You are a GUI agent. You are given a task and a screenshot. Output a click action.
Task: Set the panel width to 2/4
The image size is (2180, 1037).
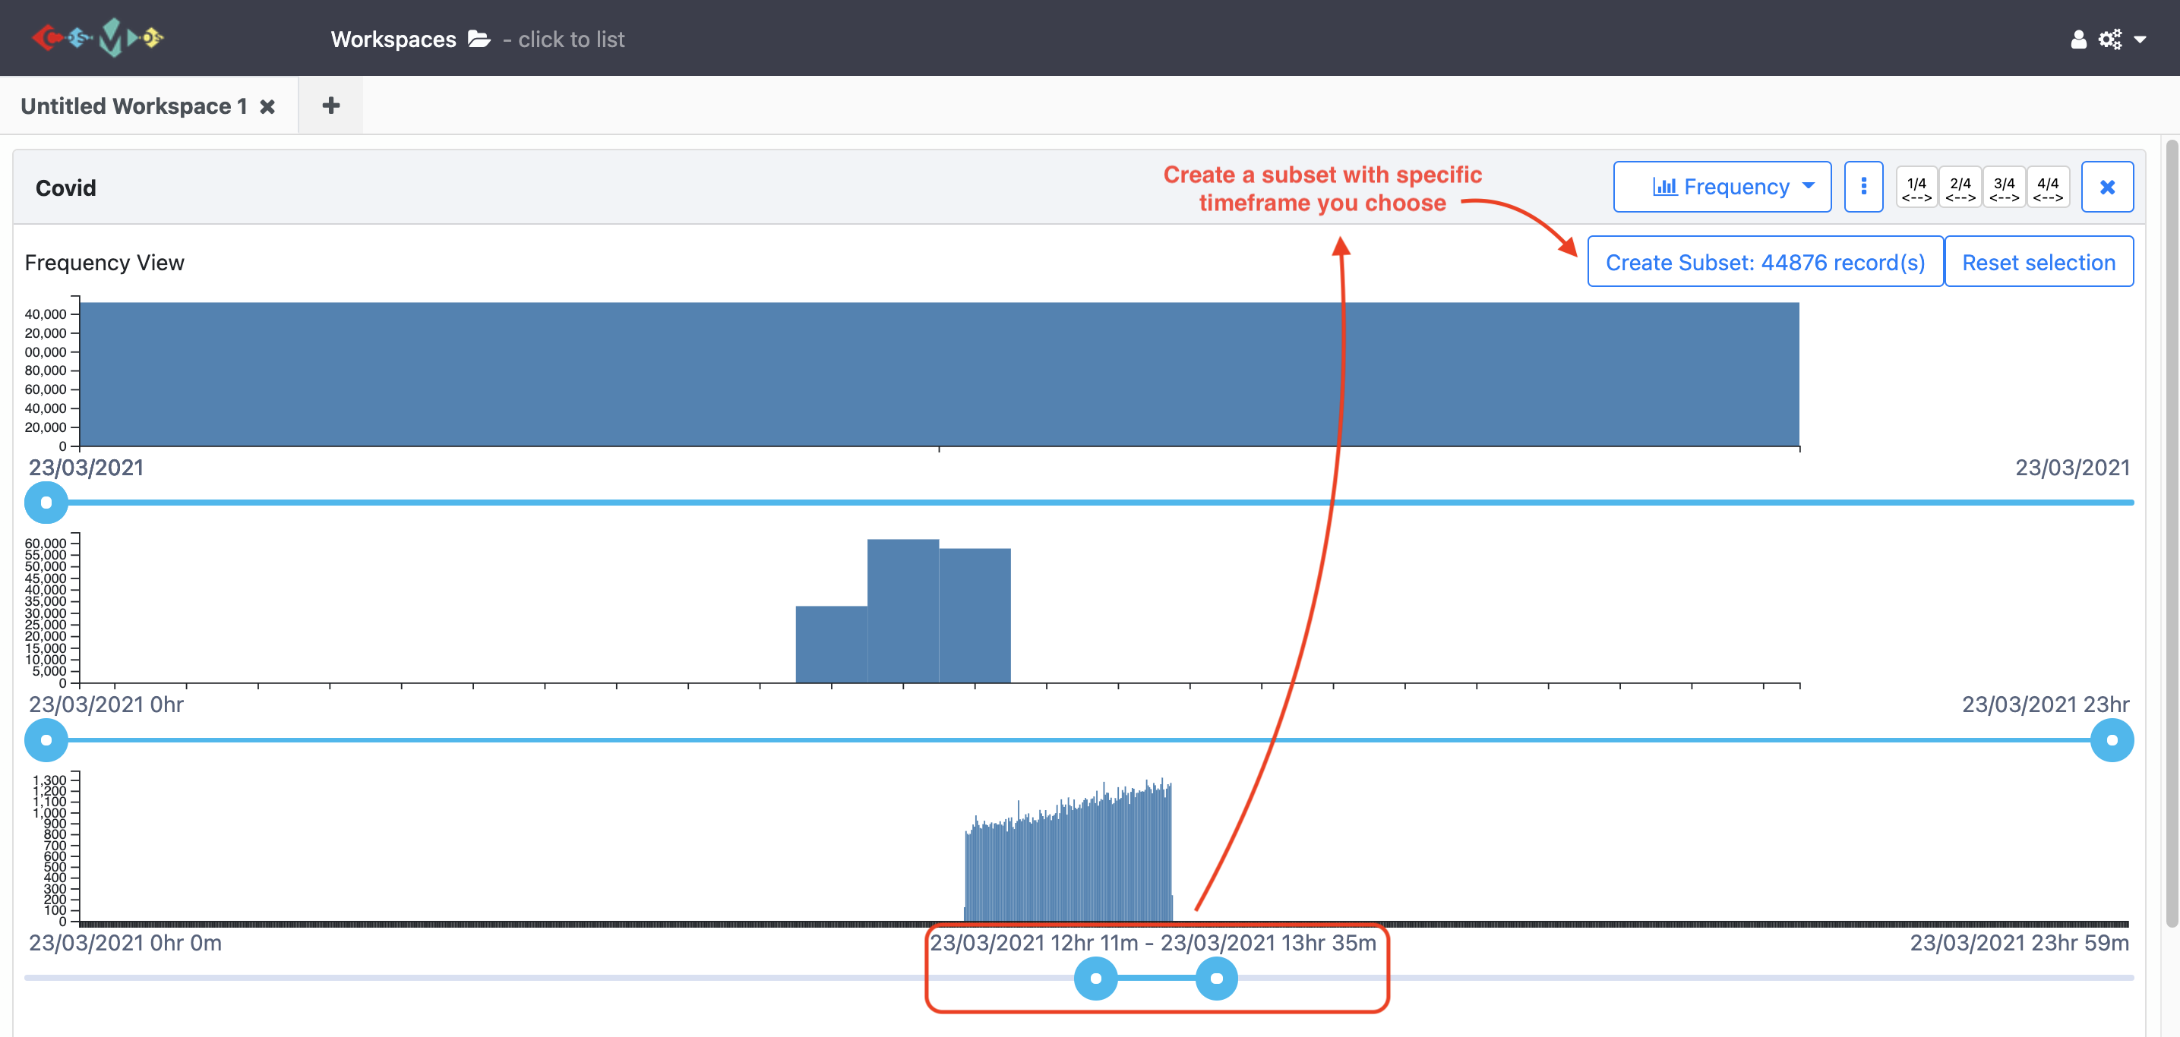click(x=1960, y=188)
